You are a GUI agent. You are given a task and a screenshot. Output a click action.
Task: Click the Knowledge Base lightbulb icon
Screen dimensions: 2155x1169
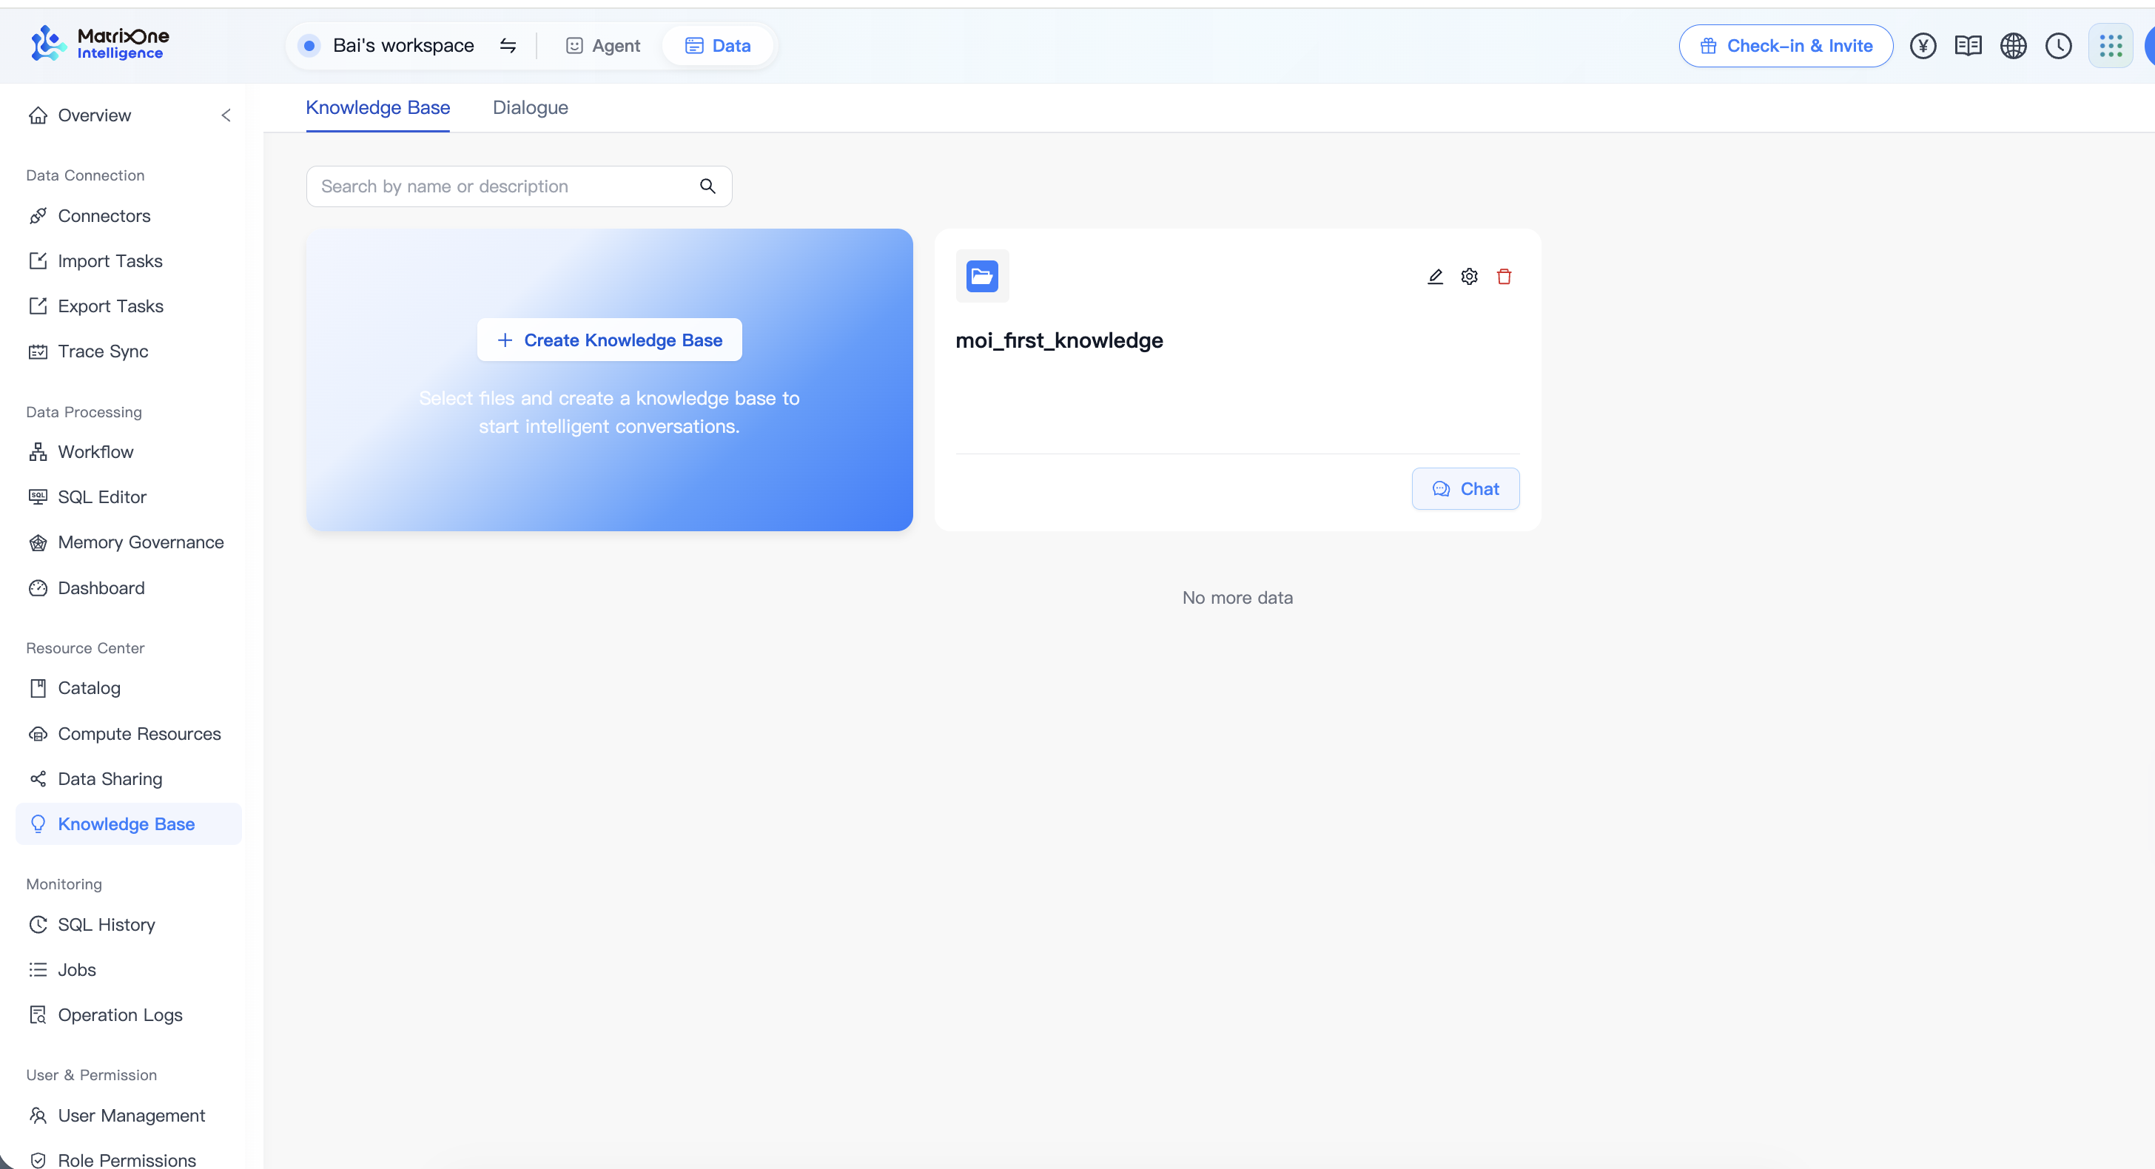[38, 823]
